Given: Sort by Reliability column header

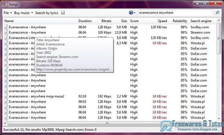Looking at the screenshot, I should pos(179,21).
